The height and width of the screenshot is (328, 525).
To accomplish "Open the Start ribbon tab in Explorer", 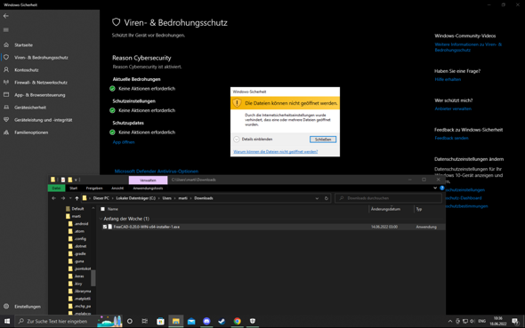I will pos(73,188).
